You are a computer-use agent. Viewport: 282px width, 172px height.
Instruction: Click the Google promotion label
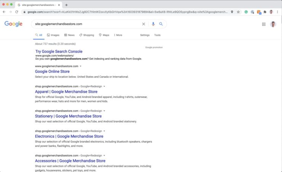click(x=154, y=48)
